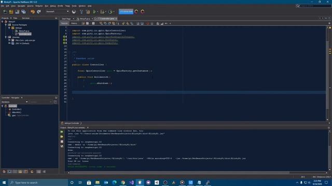The width and height of the screenshot is (332, 186).
Task: Select the Controller() constructor in Navigator
Action: click(17, 109)
